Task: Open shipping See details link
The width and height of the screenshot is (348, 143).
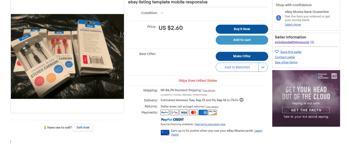Action: click(209, 91)
